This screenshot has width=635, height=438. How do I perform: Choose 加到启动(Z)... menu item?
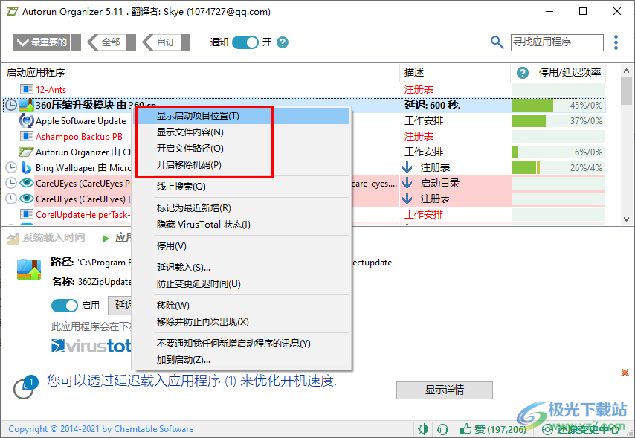coord(242,360)
